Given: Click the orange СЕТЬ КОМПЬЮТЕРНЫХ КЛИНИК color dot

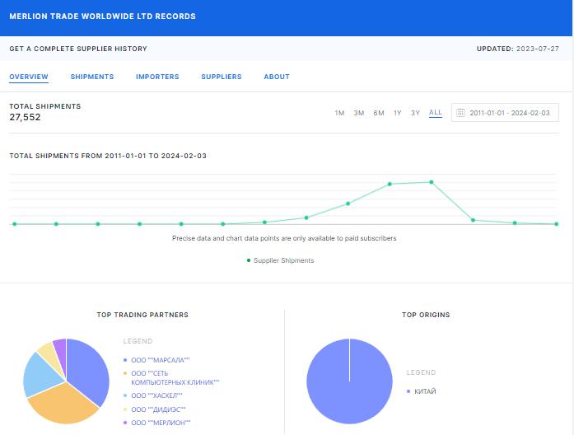Looking at the screenshot, I should [125, 373].
